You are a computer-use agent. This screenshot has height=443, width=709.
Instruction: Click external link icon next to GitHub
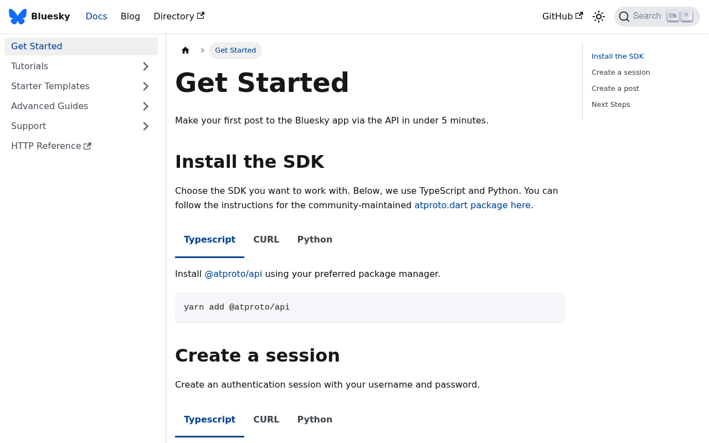click(x=579, y=16)
